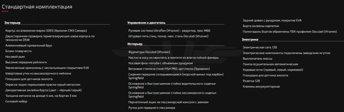344x112 pixels.
Task: Click the 'Силовой набор' list item
Action: coord(16,101)
